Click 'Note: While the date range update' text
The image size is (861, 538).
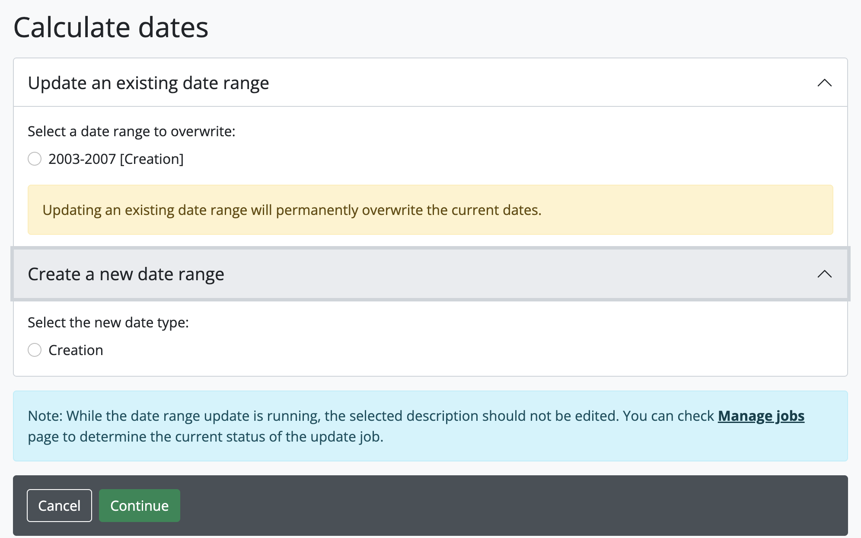[x=143, y=416]
